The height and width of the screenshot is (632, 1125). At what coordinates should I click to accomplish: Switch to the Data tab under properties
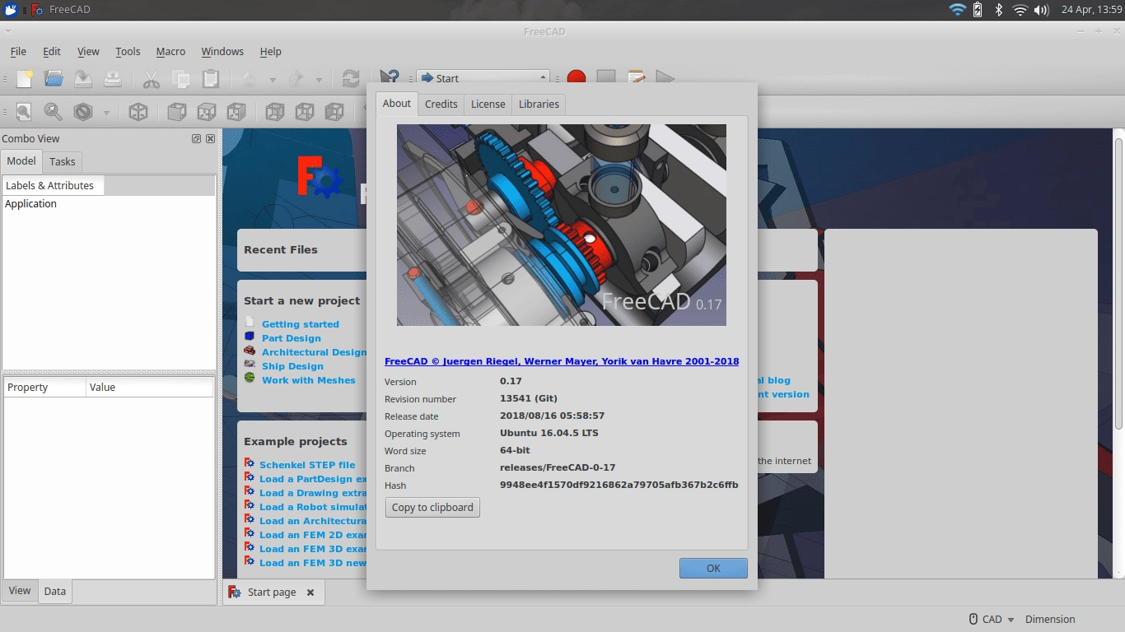55,592
